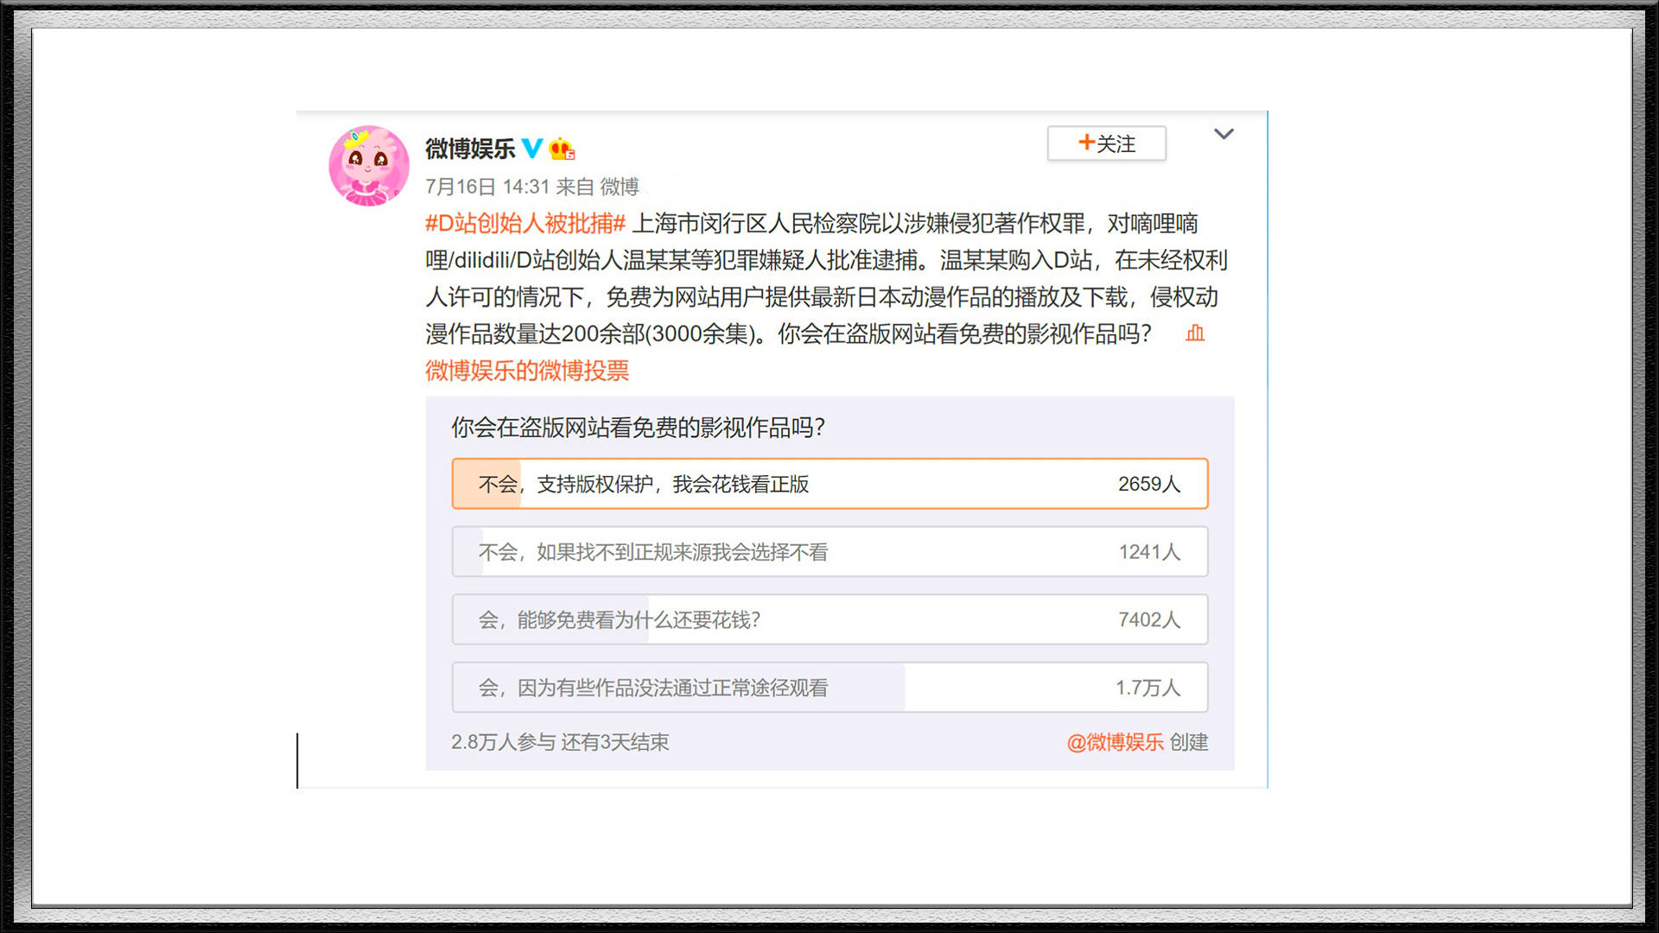Click the 1.7万人 vote count

[1147, 688]
